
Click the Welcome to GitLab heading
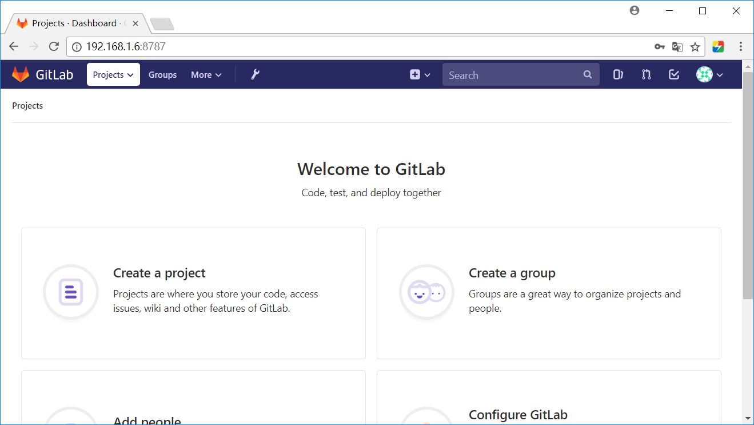click(371, 169)
